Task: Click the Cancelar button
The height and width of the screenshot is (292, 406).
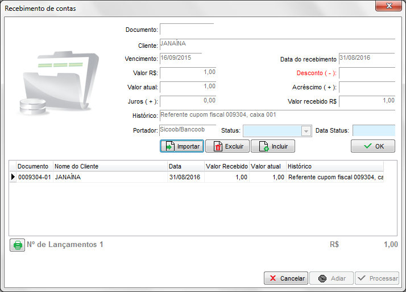Action: (x=286, y=278)
